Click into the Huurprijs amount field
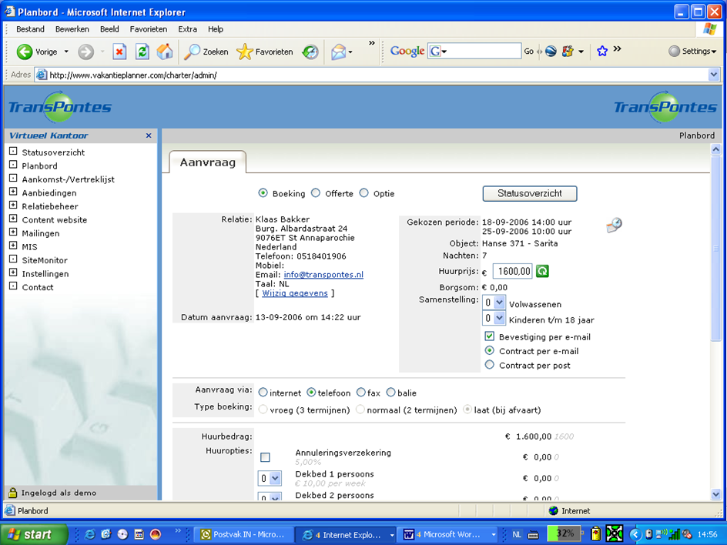This screenshot has height=545, width=727. 512,271
